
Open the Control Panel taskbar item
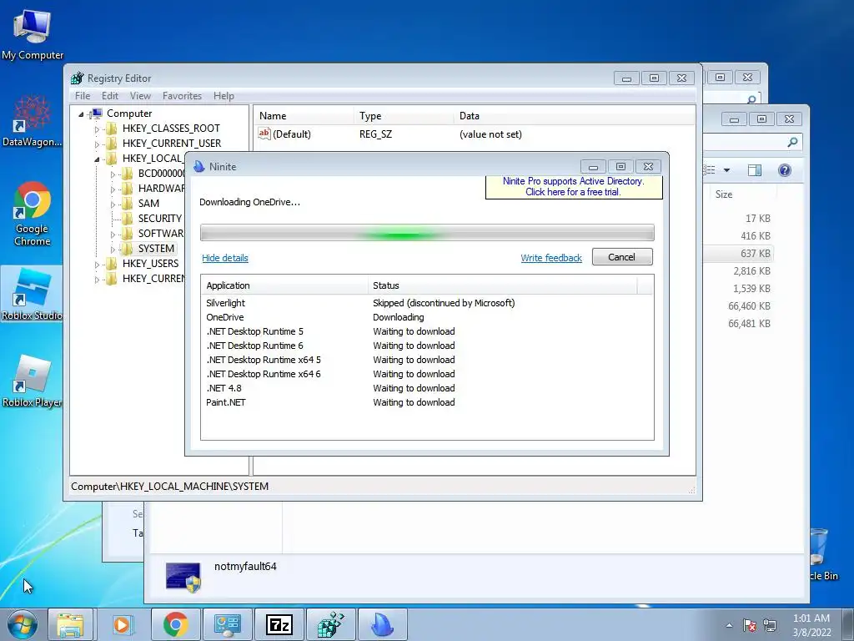227,624
